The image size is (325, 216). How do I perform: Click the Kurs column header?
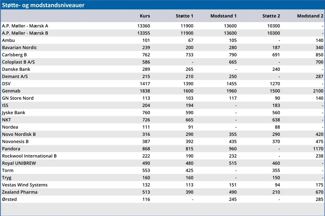(x=145, y=16)
